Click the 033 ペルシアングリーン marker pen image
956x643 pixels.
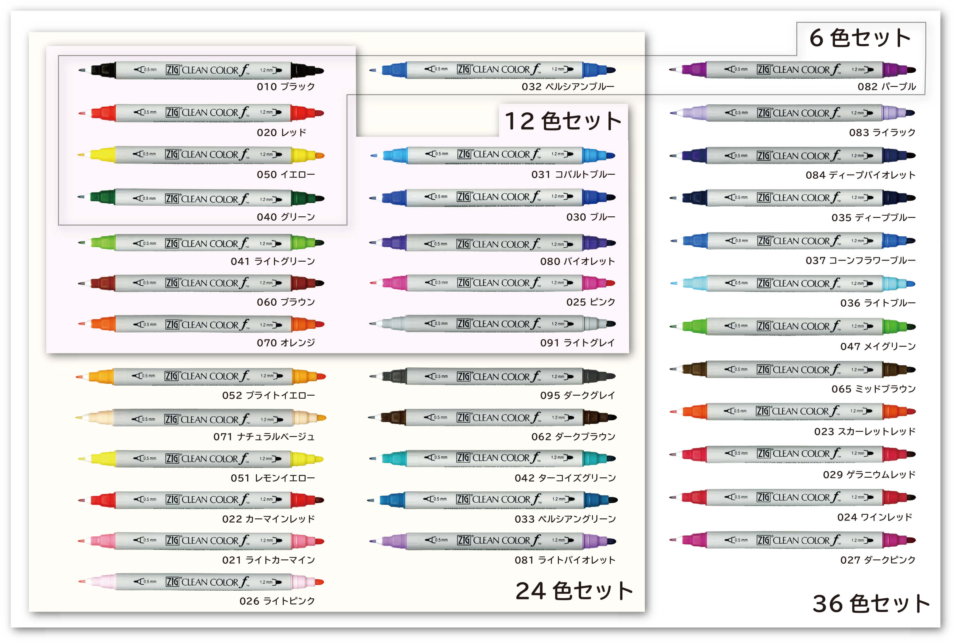(492, 500)
